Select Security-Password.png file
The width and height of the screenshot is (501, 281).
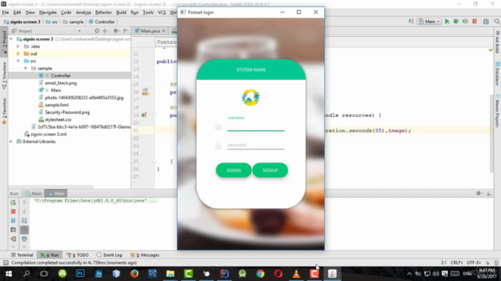[67, 112]
